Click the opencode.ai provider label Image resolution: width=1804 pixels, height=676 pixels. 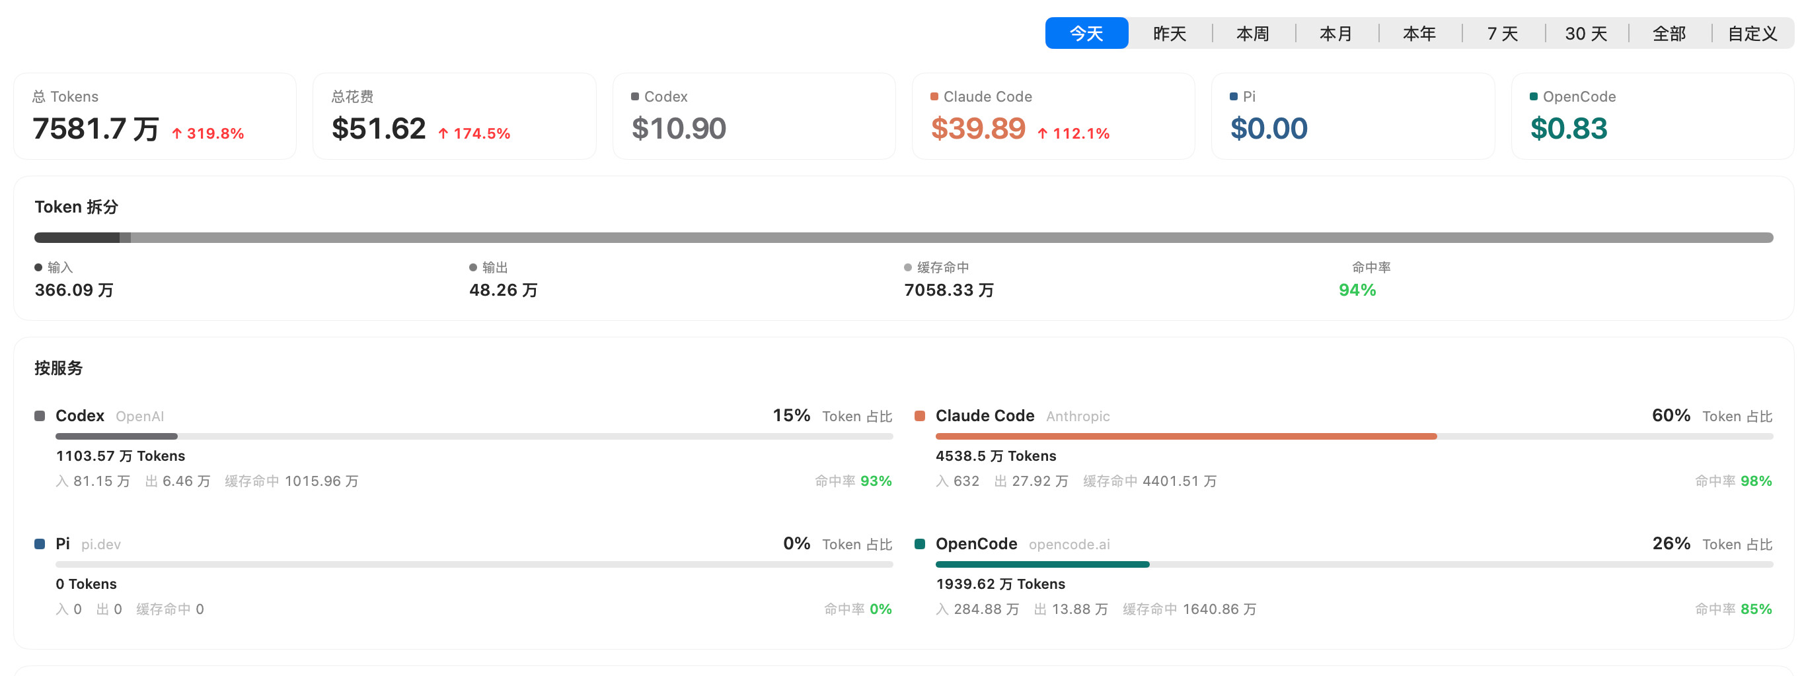pyautogui.click(x=1069, y=545)
